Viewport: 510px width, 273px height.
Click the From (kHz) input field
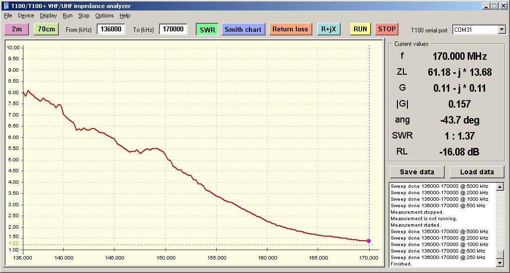(x=111, y=29)
